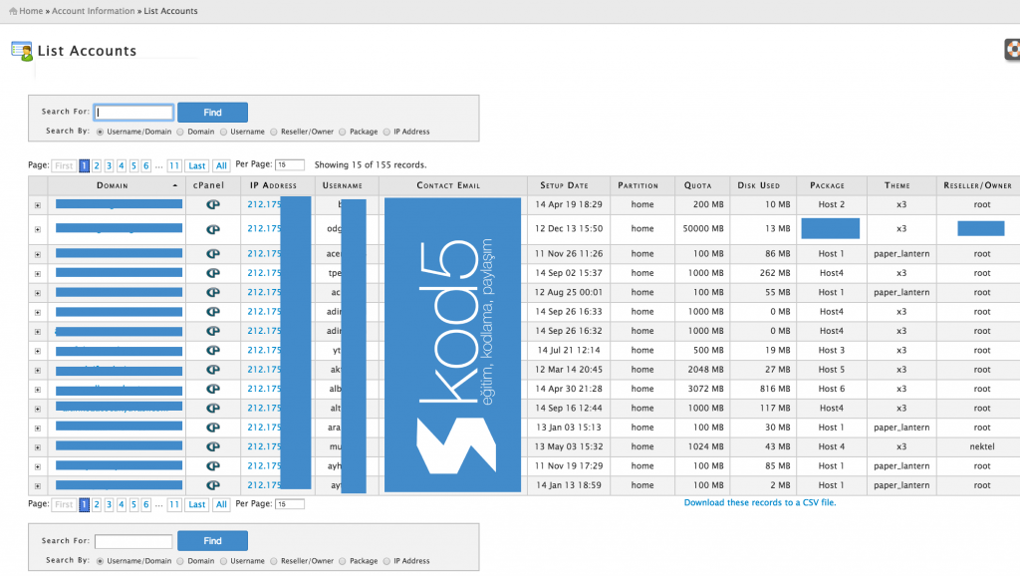The height and width of the screenshot is (576, 1020).
Task: Sort by the Setup Date column header
Action: tap(564, 185)
